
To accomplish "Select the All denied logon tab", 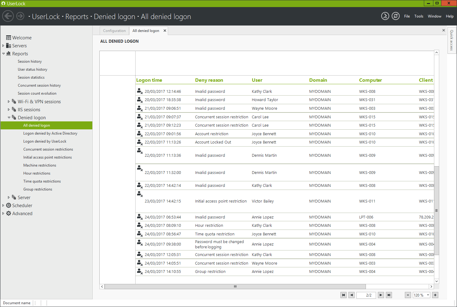I will click(146, 31).
